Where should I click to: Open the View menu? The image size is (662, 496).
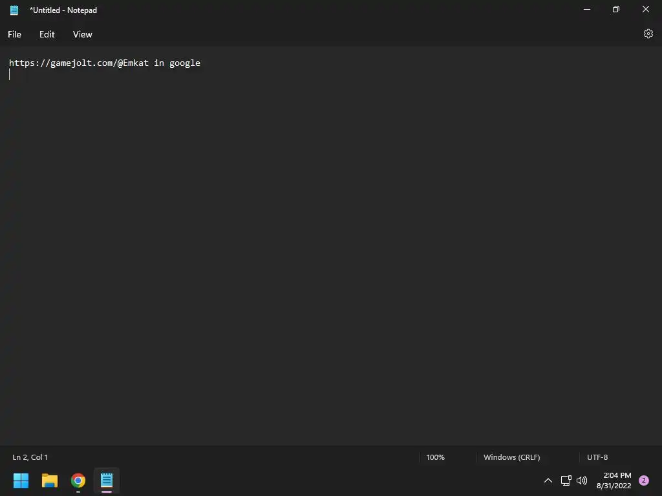(82, 34)
